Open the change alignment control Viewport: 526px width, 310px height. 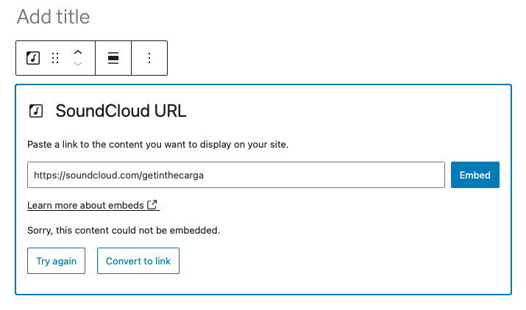[113, 58]
